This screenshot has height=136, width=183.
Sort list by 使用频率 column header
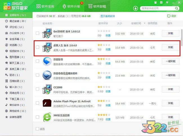point(152,23)
